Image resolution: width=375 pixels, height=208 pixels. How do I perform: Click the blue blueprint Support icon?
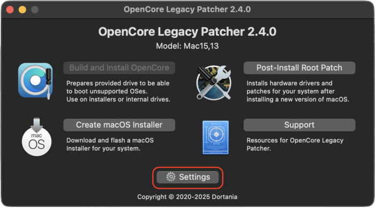click(215, 137)
